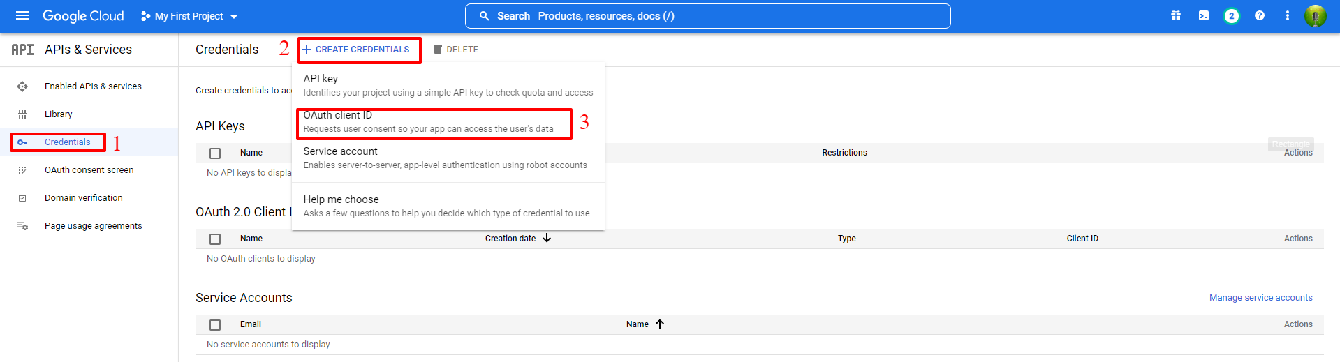Screen dimensions: 1340x362
Task: Tick the API Keys select-all checkbox
Action: (215, 153)
